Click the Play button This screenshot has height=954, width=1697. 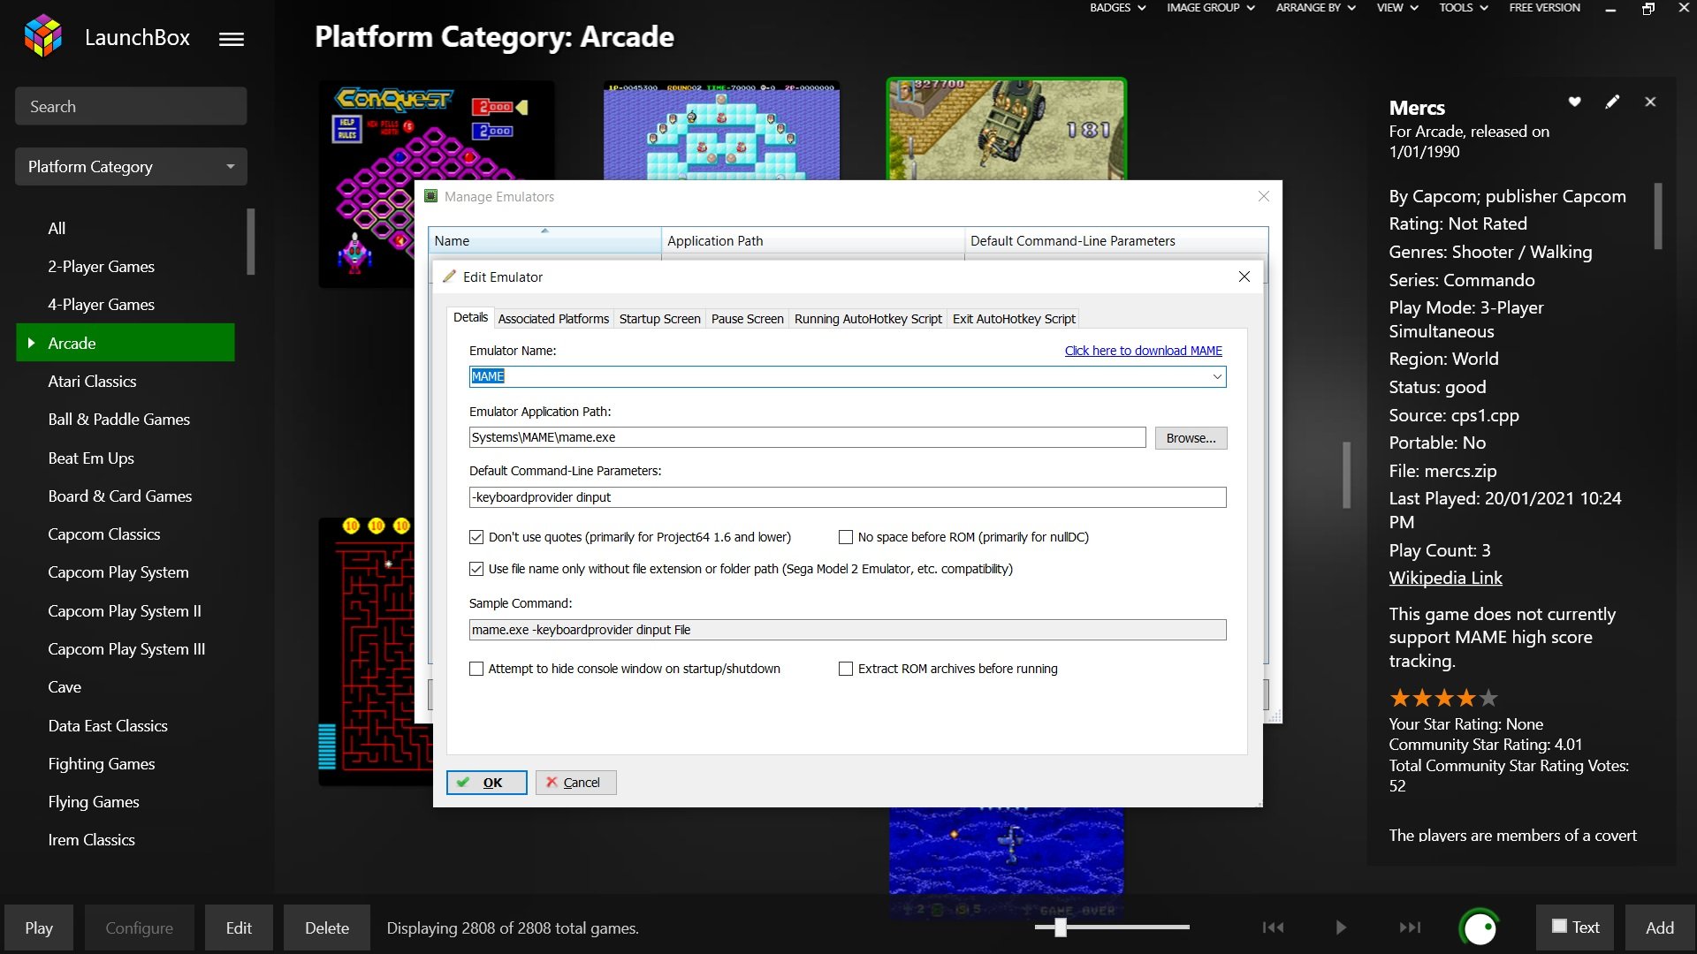pos(39,927)
